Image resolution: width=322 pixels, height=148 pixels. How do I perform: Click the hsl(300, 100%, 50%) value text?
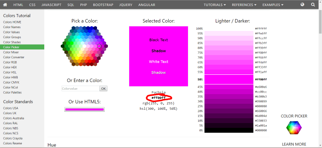(x=158, y=109)
